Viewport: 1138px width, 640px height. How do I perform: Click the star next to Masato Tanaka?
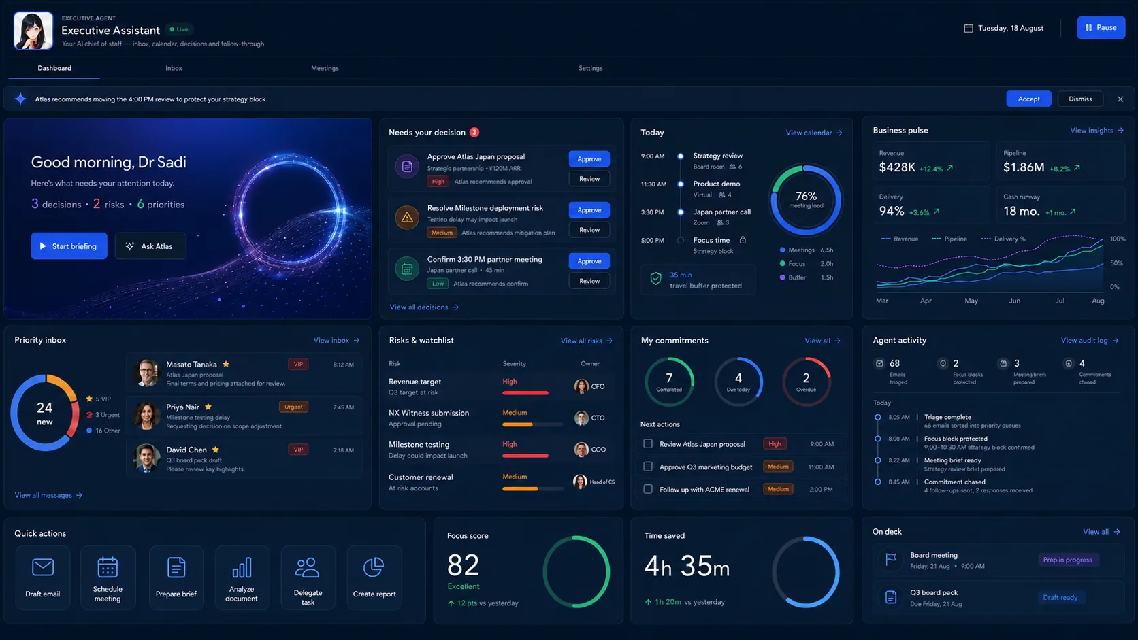coord(226,365)
